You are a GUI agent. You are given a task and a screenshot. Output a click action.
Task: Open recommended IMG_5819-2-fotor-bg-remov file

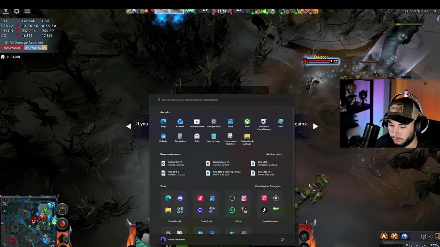pos(224,173)
